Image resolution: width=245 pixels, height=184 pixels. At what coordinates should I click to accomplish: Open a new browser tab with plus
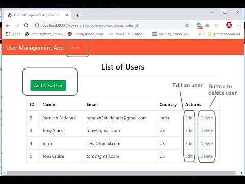click(x=78, y=15)
